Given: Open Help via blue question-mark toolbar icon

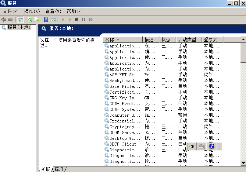Looking at the screenshot, I should (46, 19).
